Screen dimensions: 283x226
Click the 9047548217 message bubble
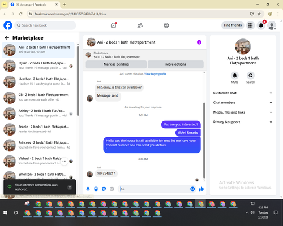point(106,173)
